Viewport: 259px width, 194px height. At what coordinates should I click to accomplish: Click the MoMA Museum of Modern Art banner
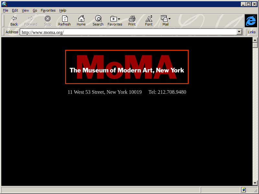click(127, 67)
